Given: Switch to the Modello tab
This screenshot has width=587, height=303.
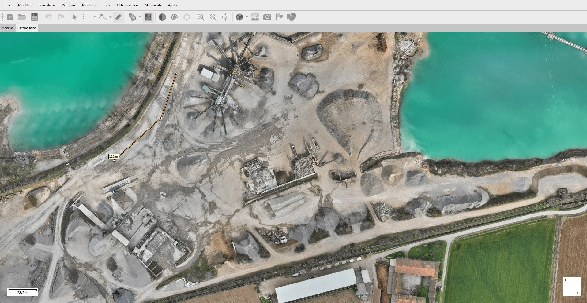Looking at the screenshot, I should [7, 28].
